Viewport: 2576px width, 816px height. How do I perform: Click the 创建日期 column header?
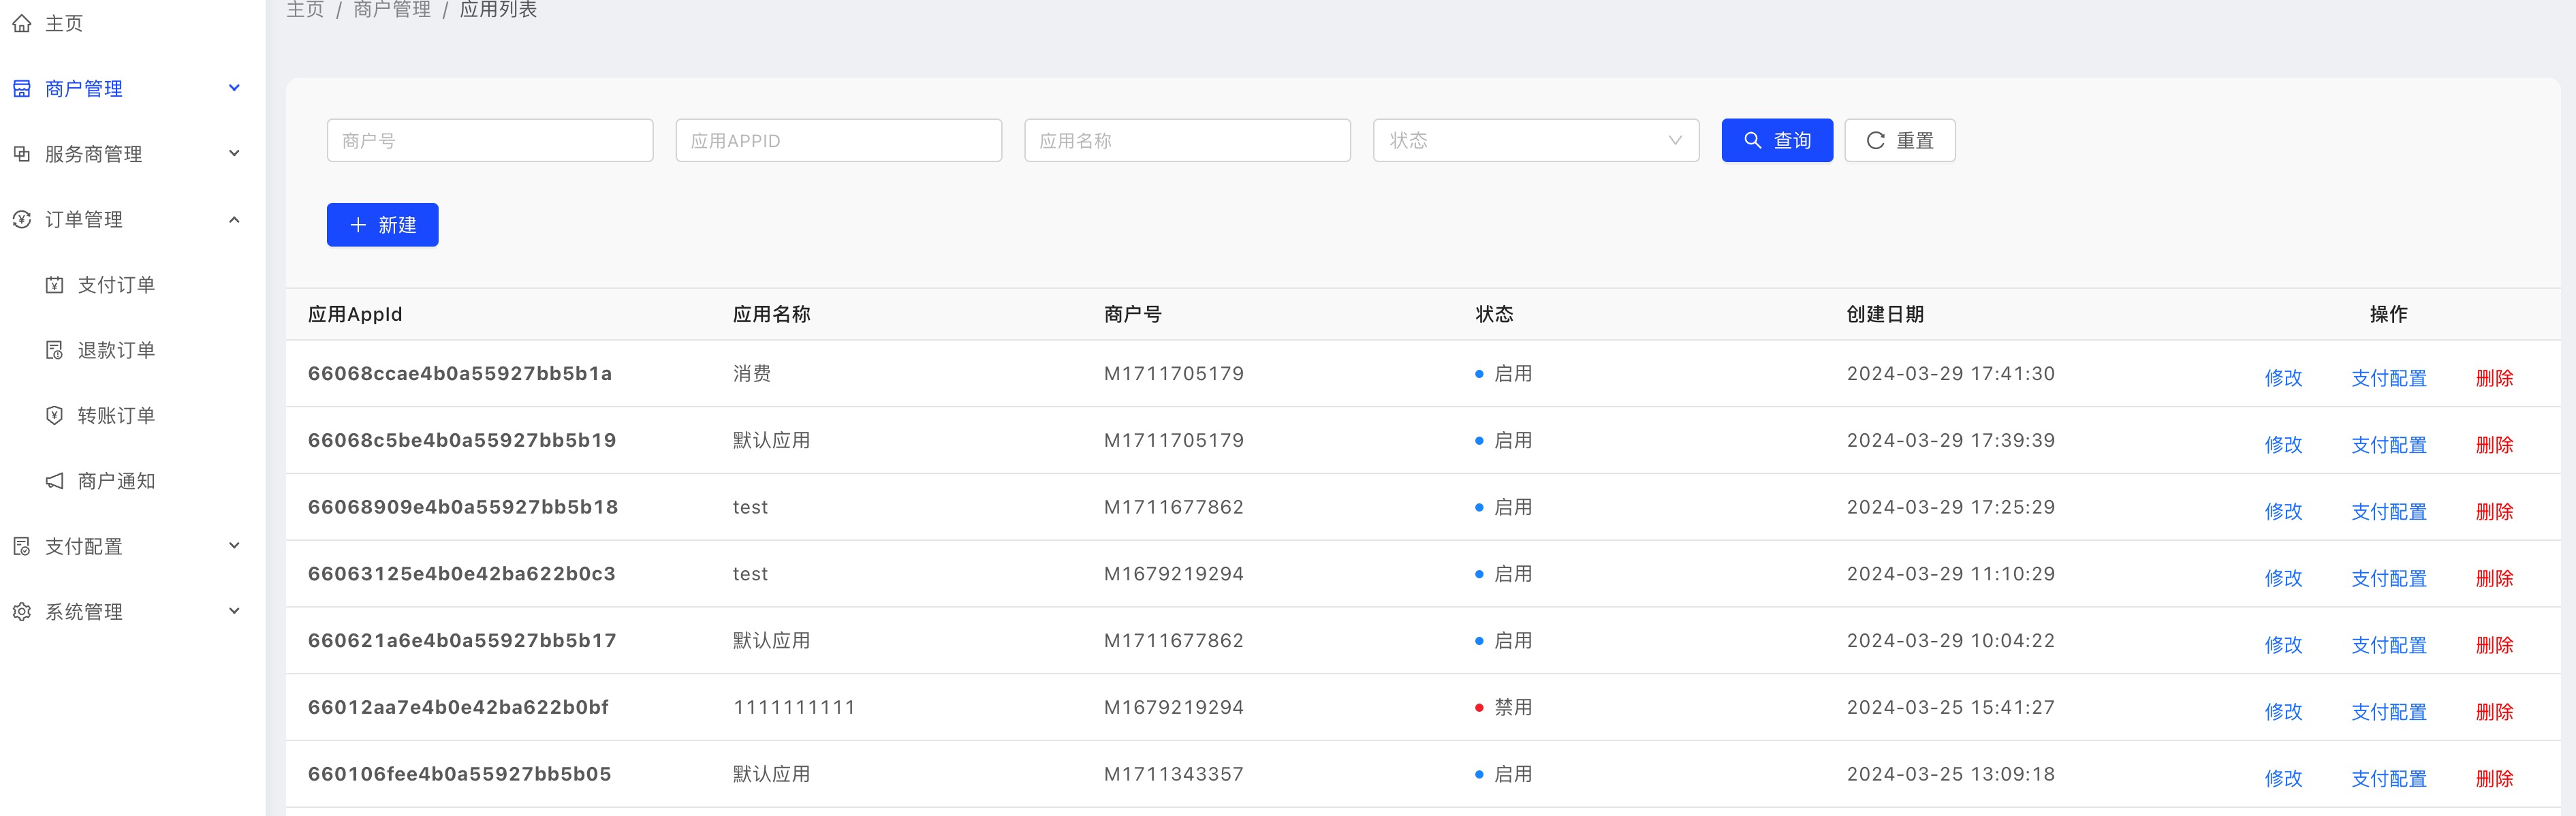1885,314
